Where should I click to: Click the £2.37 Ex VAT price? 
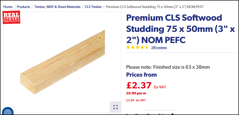coord(146,85)
